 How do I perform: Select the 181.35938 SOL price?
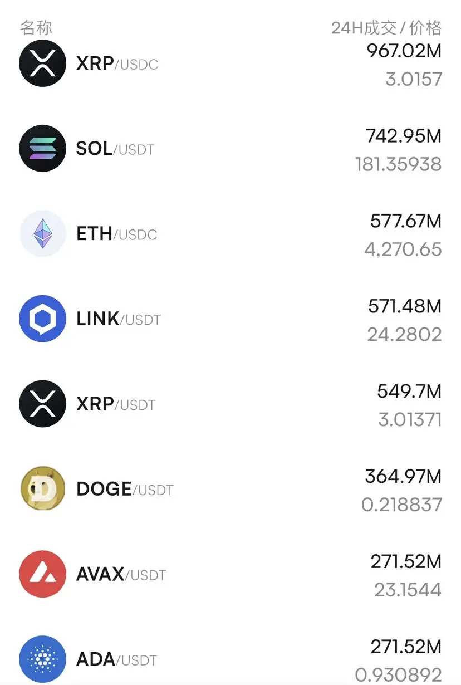click(399, 164)
